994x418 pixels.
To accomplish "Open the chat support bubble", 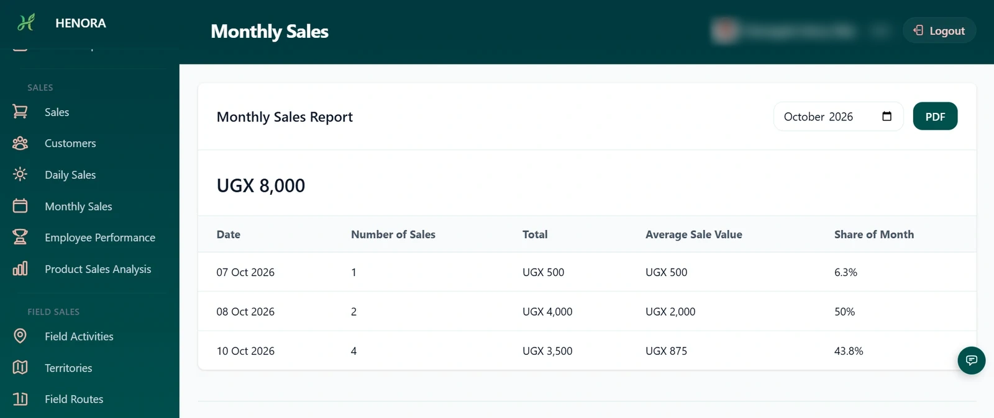I will 972,360.
